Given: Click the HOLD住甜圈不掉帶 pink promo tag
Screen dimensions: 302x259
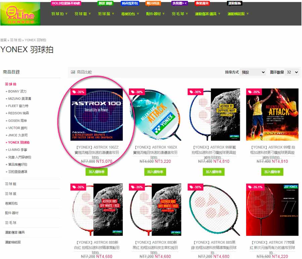Looking at the screenshot, I should pyautogui.click(x=66, y=3).
